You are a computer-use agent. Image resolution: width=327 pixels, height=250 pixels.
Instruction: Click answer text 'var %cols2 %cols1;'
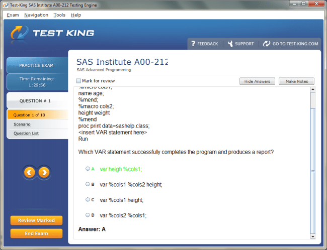click(123, 215)
